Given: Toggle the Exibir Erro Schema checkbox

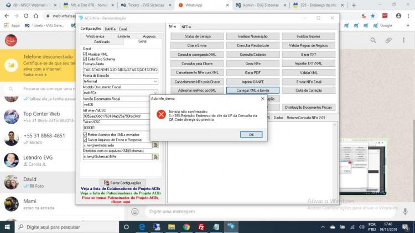Looking at the screenshot, I should pos(85,59).
